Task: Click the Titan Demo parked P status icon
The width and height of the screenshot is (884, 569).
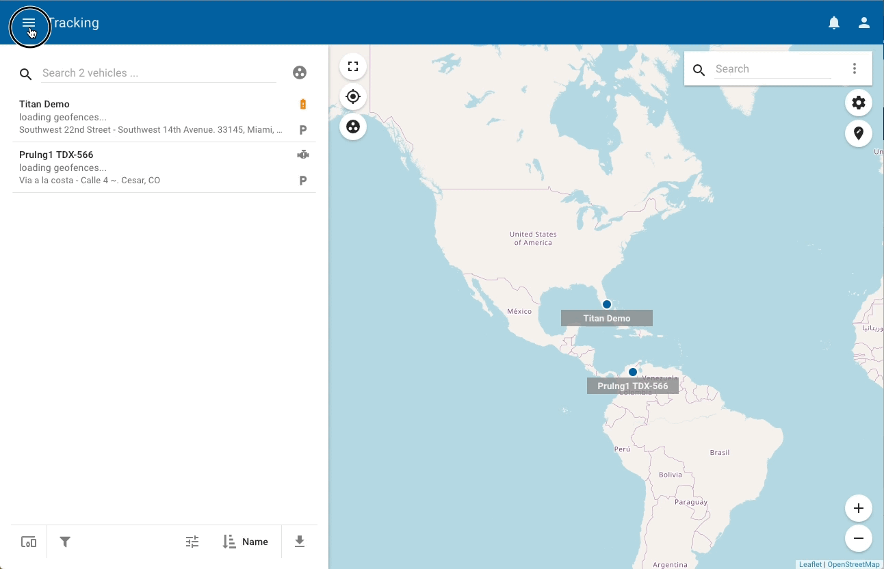Action: (x=303, y=130)
